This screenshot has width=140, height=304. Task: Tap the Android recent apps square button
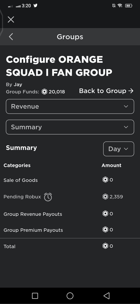tap(35, 296)
